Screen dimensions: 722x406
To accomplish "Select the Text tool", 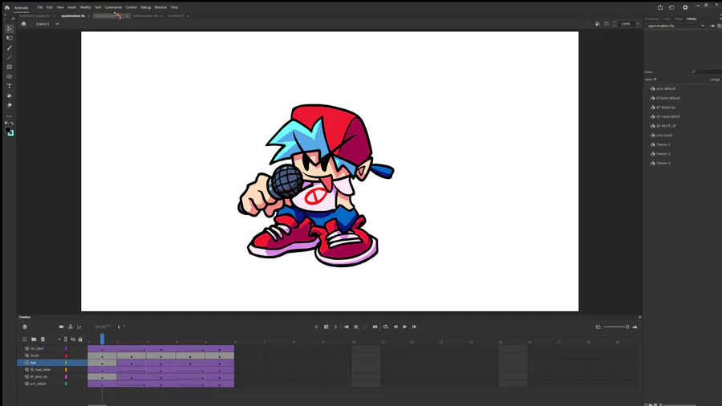I will coord(9,86).
